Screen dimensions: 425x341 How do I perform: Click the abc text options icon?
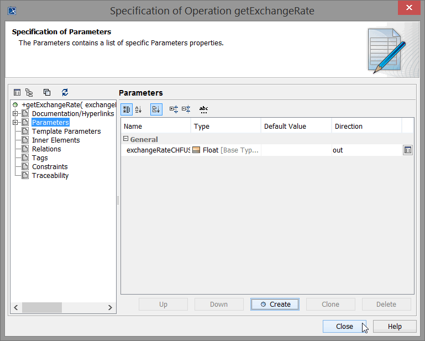(203, 109)
